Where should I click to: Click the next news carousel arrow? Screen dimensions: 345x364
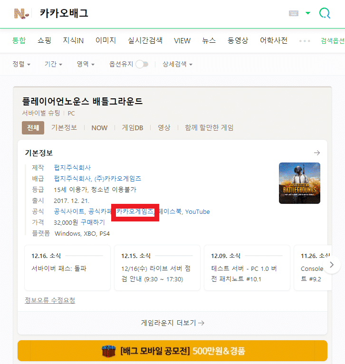coord(332,265)
